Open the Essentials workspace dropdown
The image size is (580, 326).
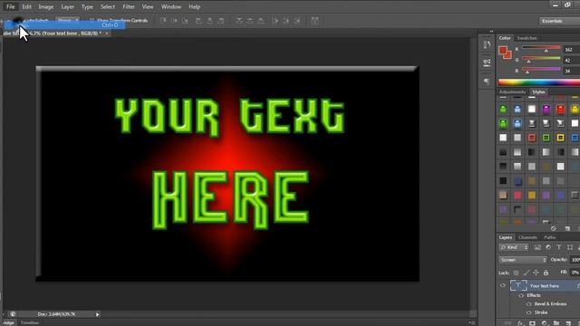click(559, 21)
